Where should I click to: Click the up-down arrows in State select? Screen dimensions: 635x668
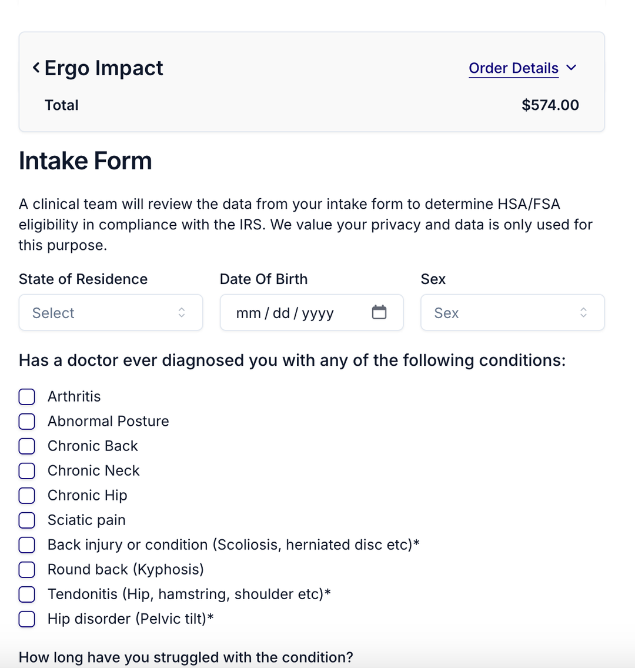(x=182, y=312)
